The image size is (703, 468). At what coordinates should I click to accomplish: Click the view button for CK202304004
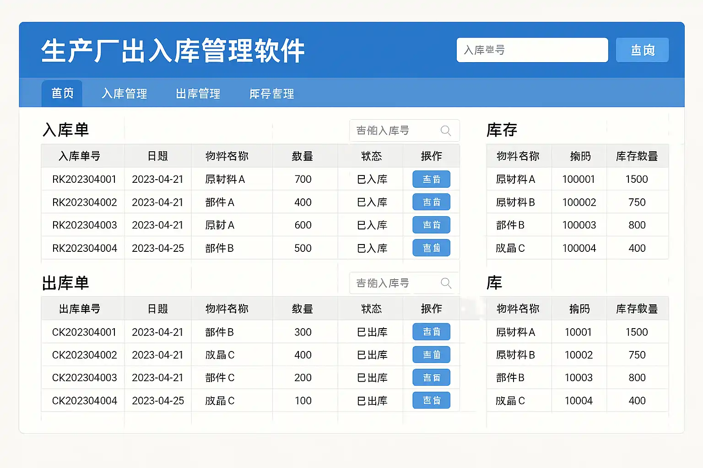(x=431, y=400)
